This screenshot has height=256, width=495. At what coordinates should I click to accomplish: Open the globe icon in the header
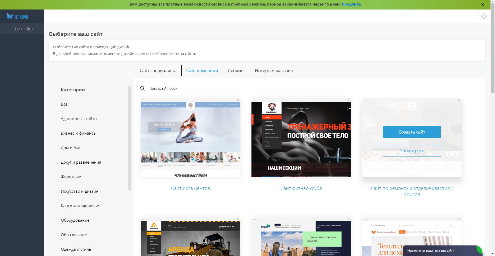(484, 16)
